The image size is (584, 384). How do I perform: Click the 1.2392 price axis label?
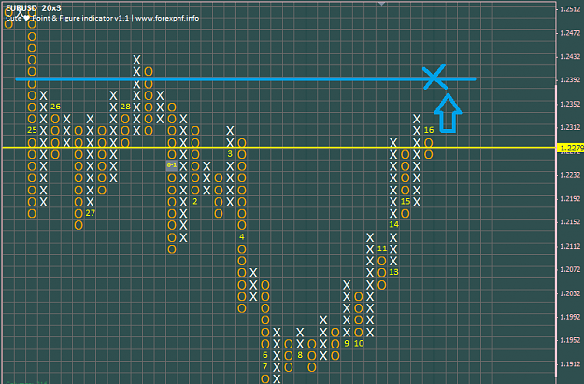click(570, 80)
